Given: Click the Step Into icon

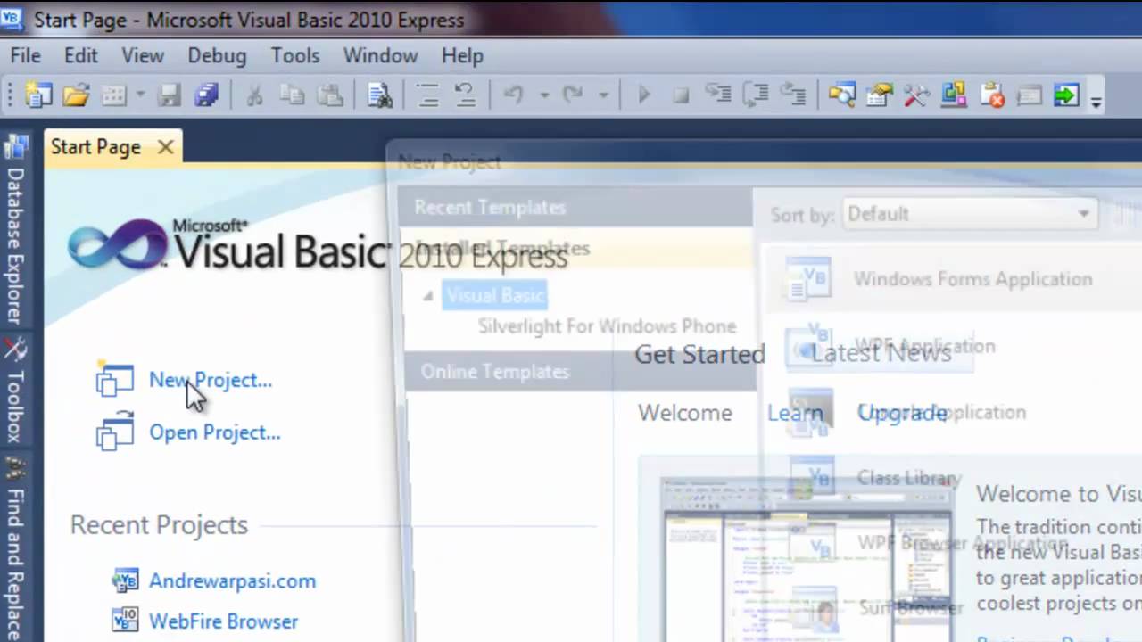Looking at the screenshot, I should tap(718, 95).
